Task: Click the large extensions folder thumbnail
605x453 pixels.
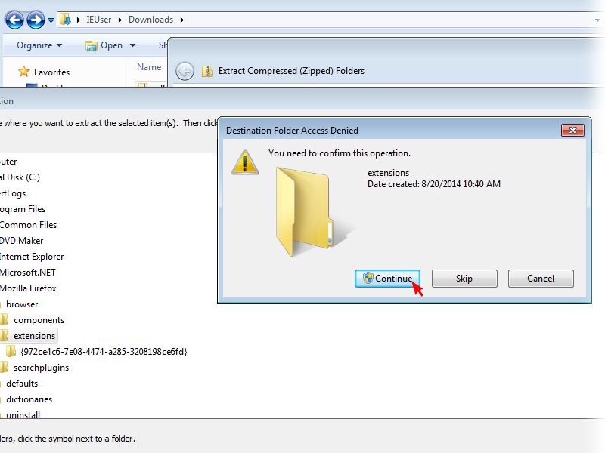Action: coord(309,212)
